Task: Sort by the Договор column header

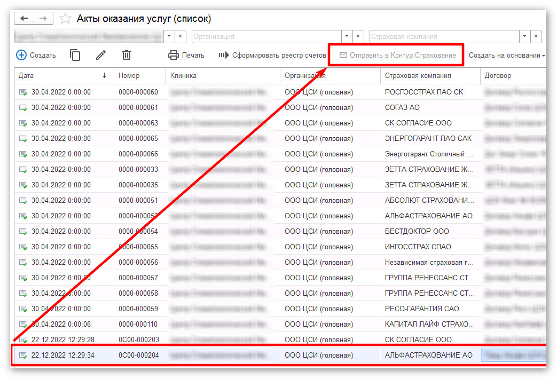Action: (x=513, y=75)
